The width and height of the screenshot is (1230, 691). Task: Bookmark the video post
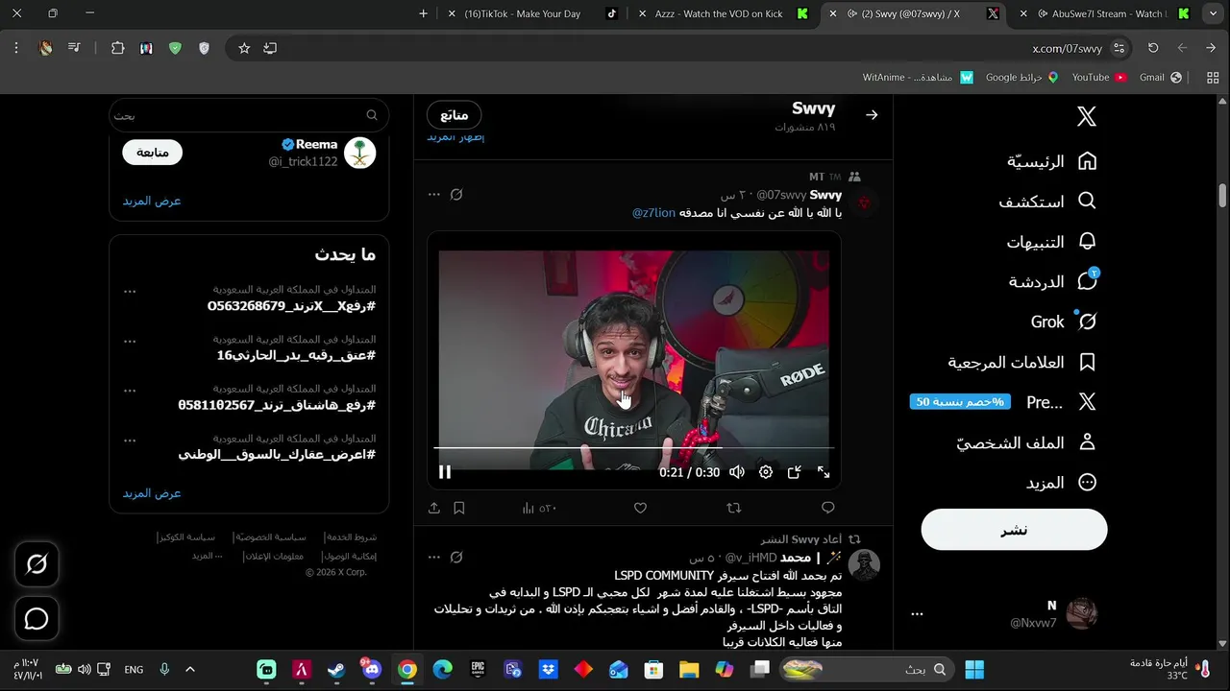point(459,508)
